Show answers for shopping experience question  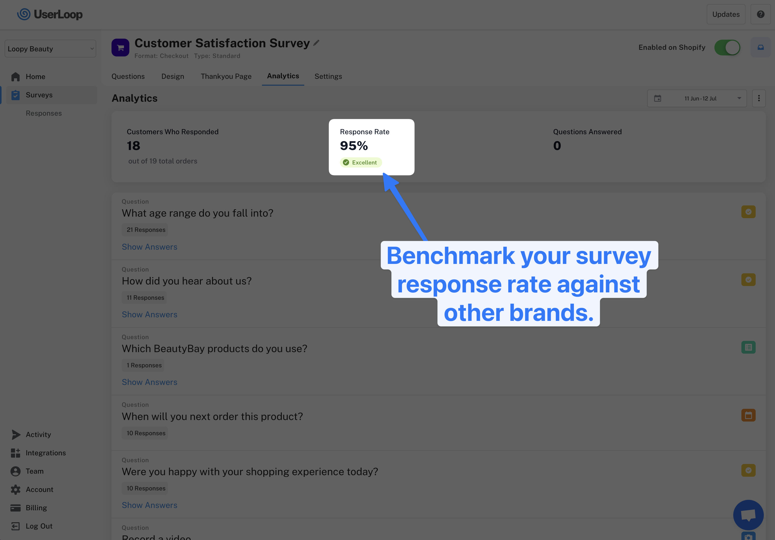(149, 505)
